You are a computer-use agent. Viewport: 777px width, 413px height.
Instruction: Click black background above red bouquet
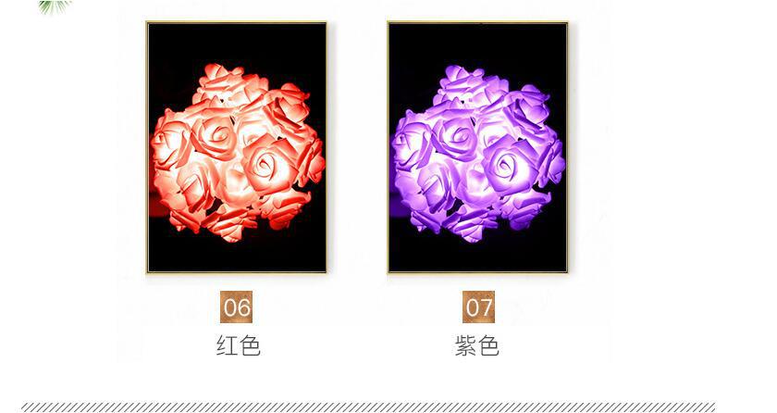coord(237,43)
